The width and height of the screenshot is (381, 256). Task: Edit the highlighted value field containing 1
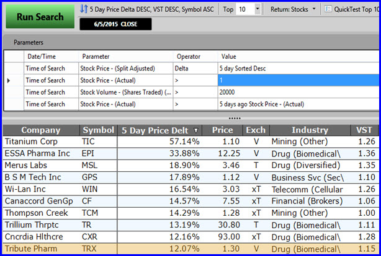[x=298, y=80]
